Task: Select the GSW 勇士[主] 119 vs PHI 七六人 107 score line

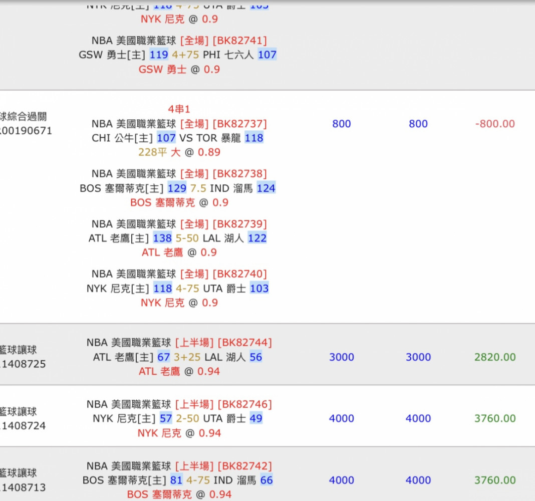Action: coord(177,55)
